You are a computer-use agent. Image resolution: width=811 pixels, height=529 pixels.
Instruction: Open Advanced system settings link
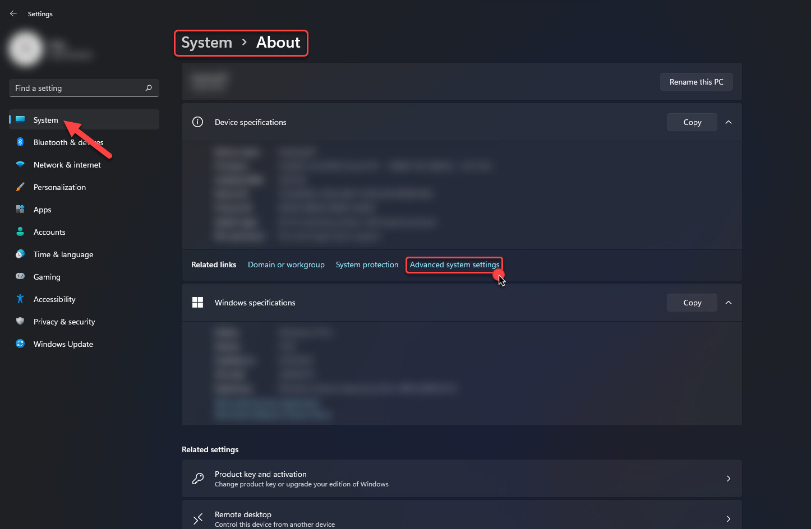coord(454,264)
